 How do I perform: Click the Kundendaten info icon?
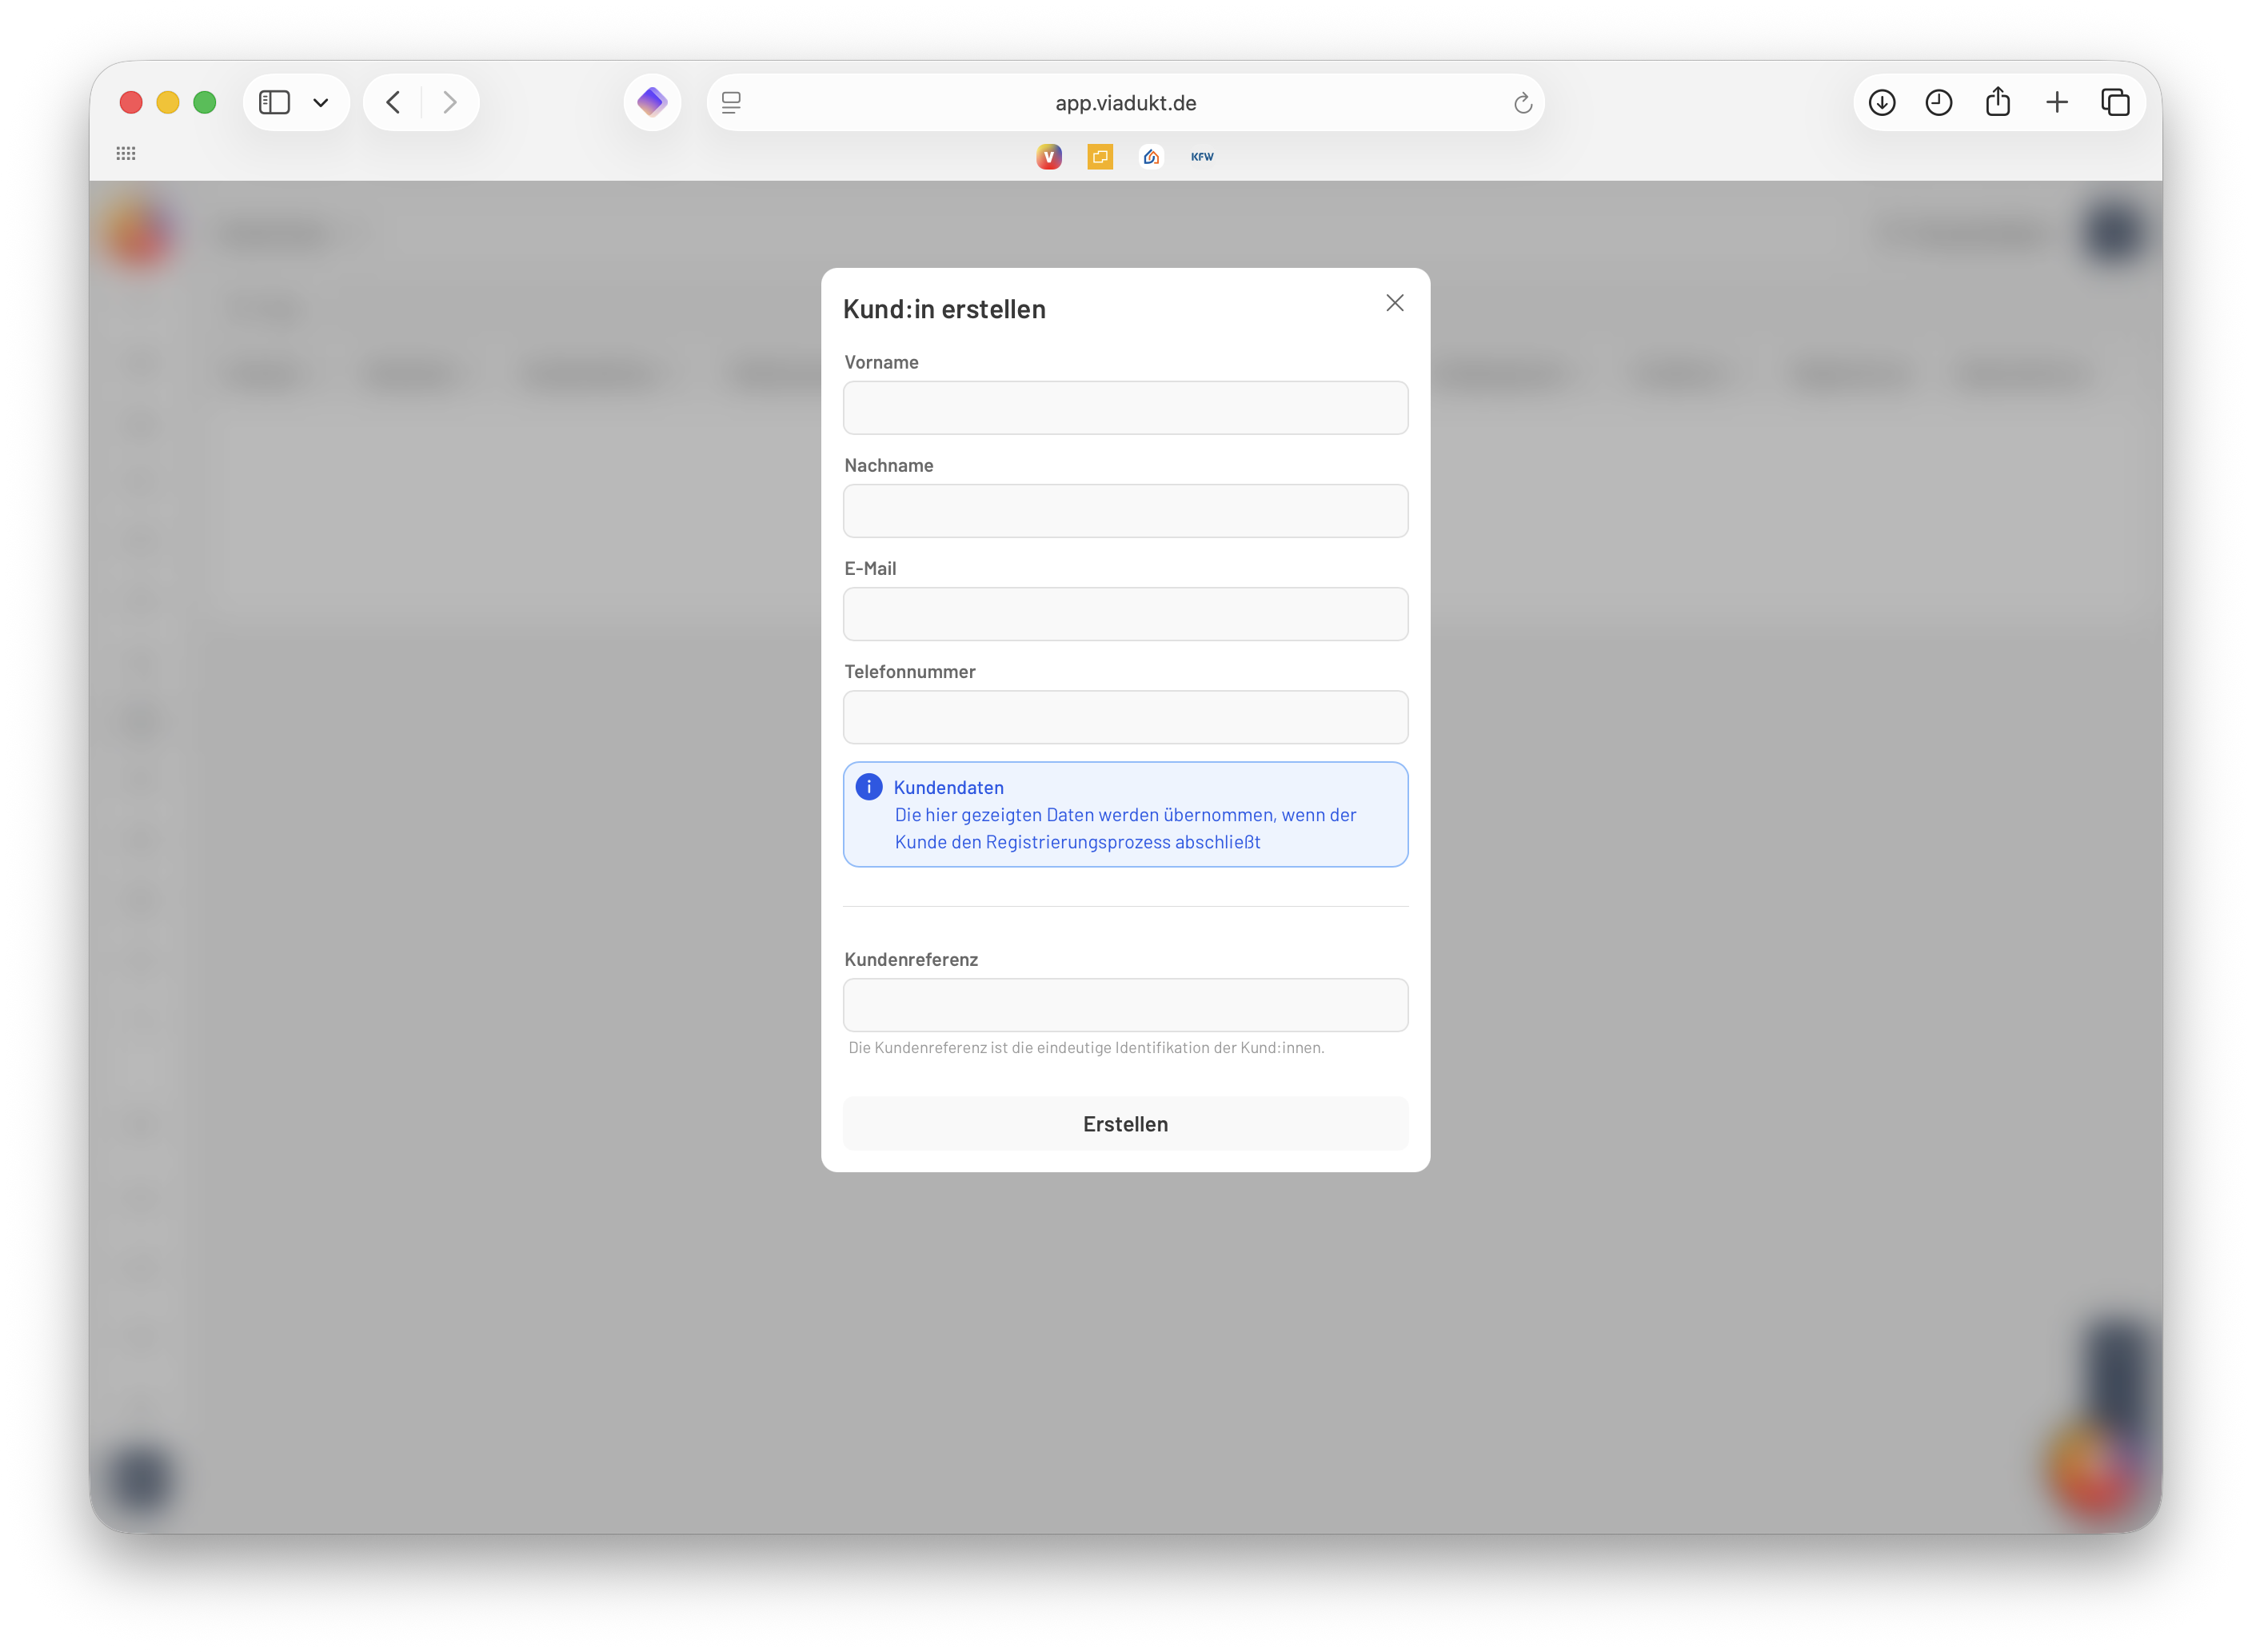click(x=869, y=787)
